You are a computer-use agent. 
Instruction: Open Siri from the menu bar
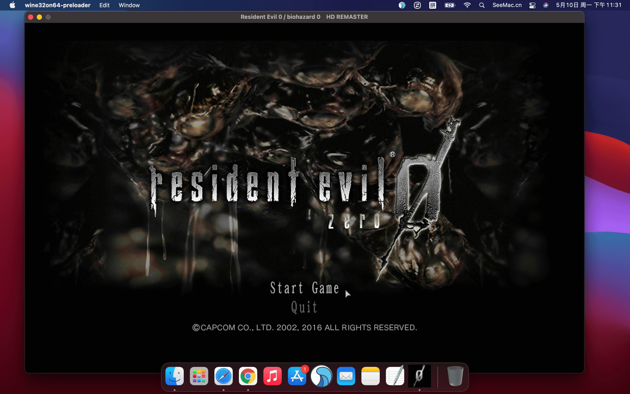pyautogui.click(x=546, y=5)
